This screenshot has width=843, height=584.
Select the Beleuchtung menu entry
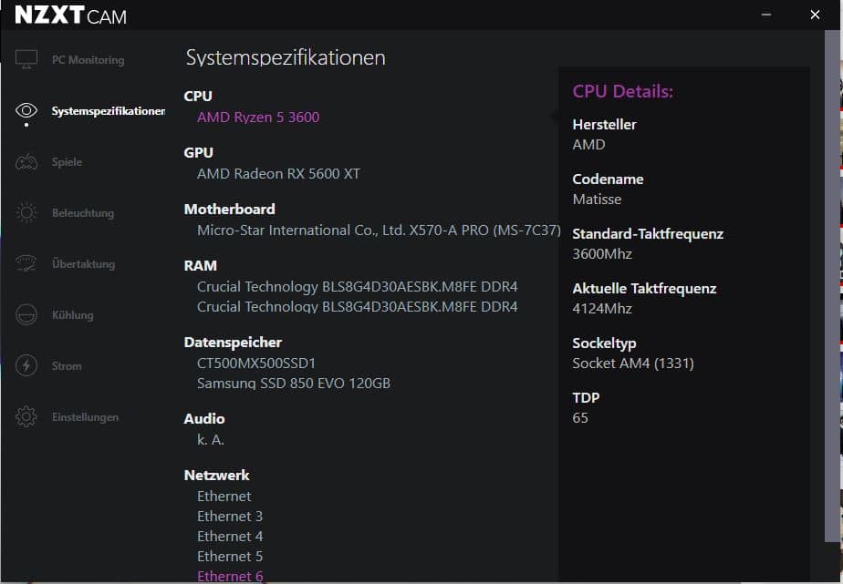point(82,213)
